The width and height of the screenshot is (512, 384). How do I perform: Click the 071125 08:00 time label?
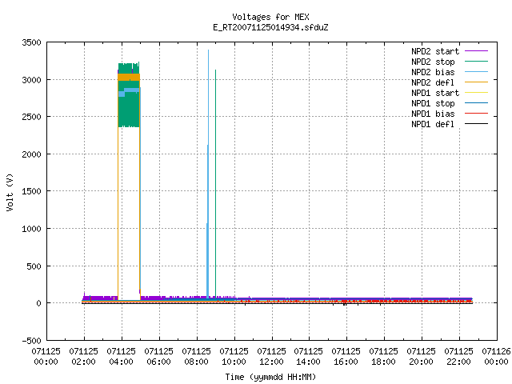click(x=196, y=356)
